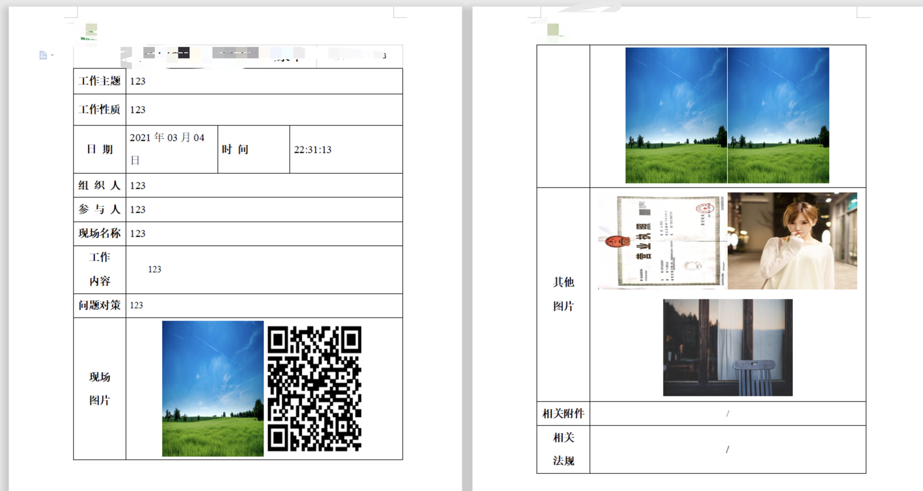Select the grassland photo in the 现场图片 row
This screenshot has height=491, width=923.
point(213,388)
